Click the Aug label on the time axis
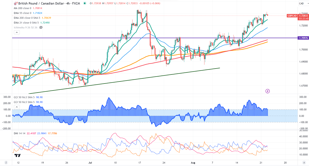This screenshot has height=166, width=309. [193, 163]
